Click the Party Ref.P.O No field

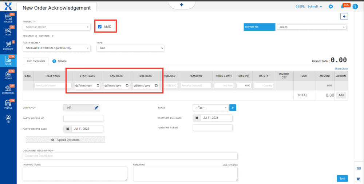pos(83,118)
